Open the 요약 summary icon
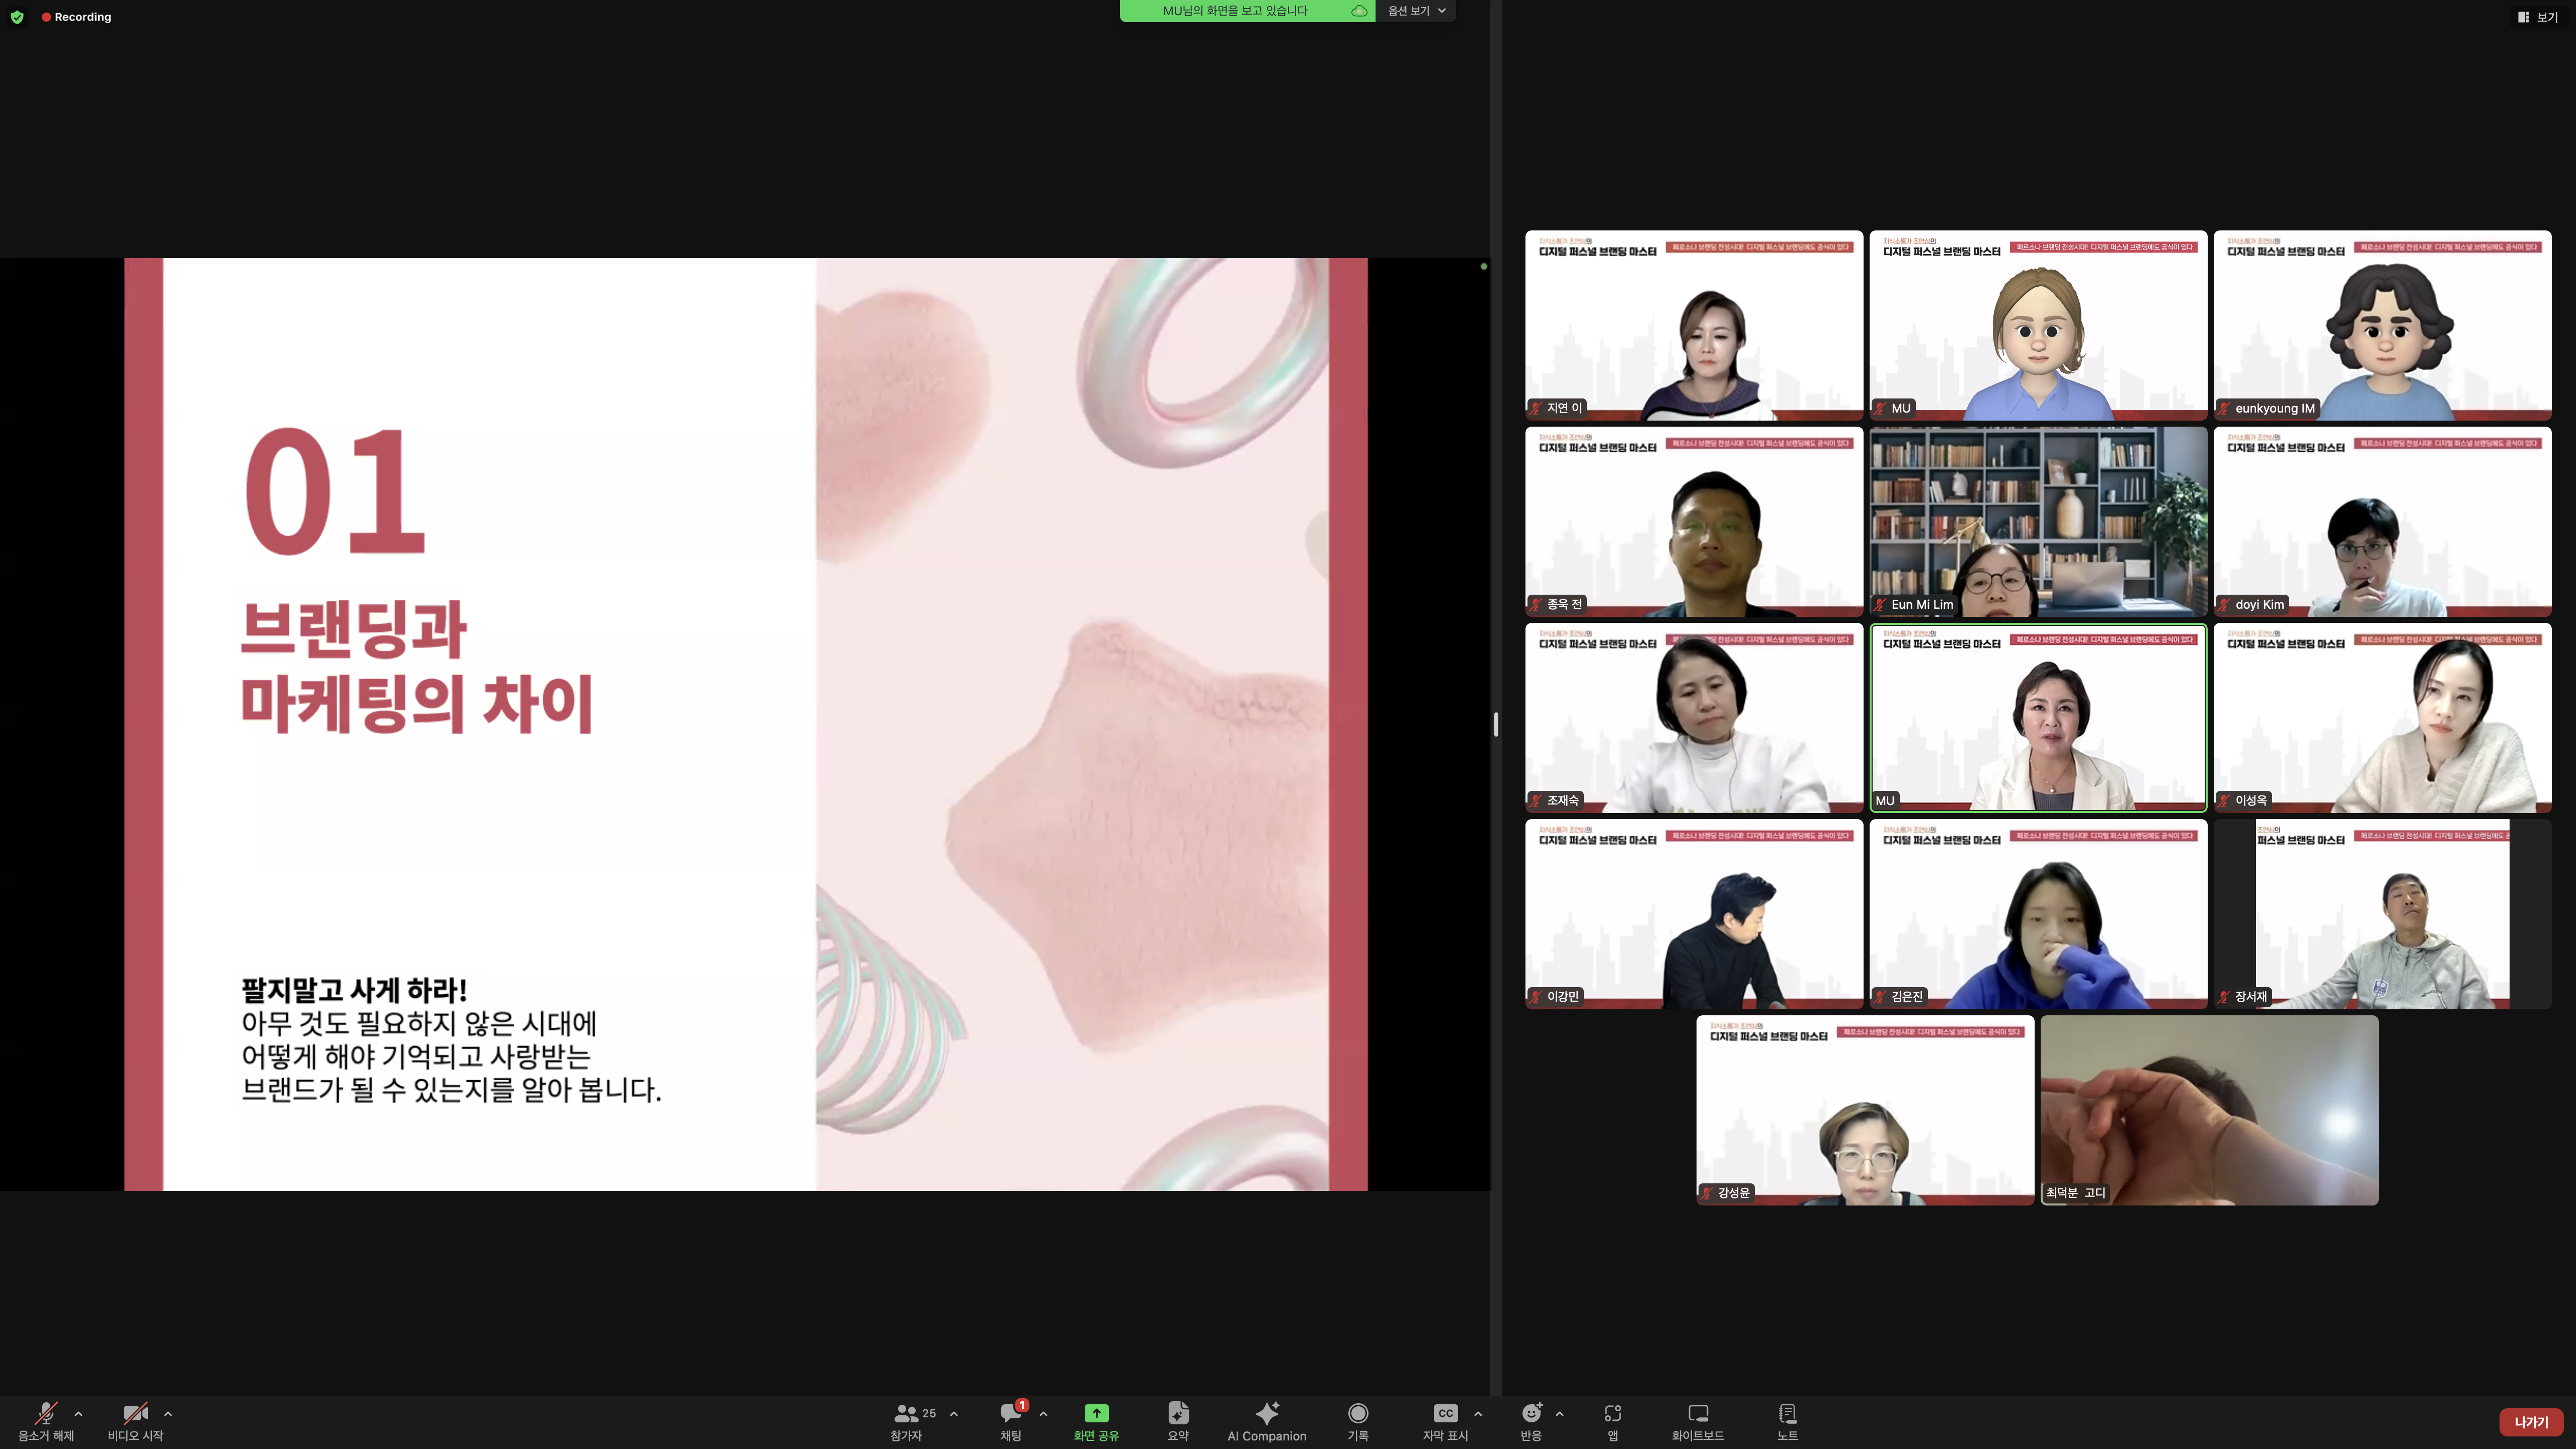Viewport: 2576px width, 1449px height. (x=1178, y=1413)
